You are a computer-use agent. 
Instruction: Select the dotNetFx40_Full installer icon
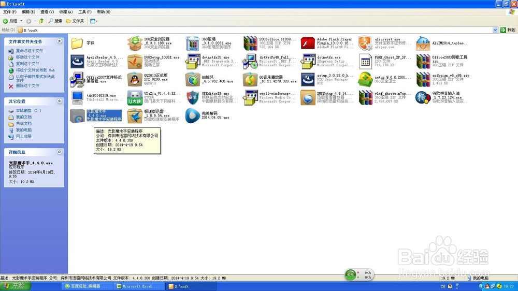click(x=250, y=62)
